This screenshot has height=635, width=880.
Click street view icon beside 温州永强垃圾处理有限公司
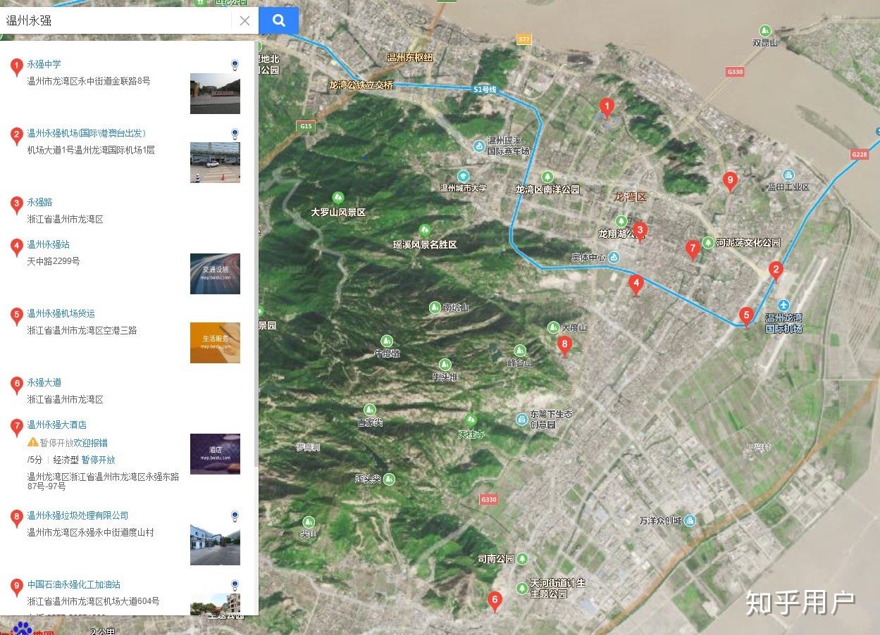tap(235, 516)
